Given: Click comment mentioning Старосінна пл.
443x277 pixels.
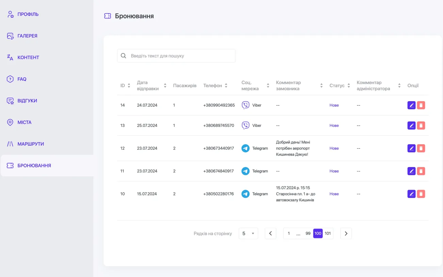Looking at the screenshot, I should click(295, 194).
